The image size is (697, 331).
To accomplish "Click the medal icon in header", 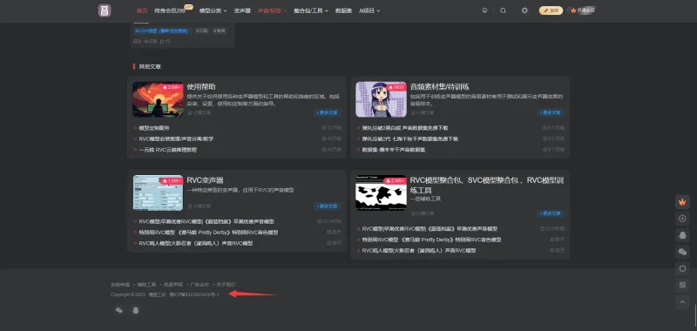I will [x=485, y=10].
